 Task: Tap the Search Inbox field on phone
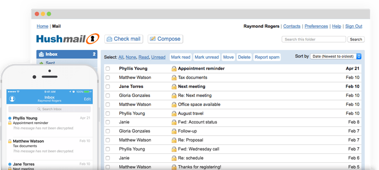(50, 109)
